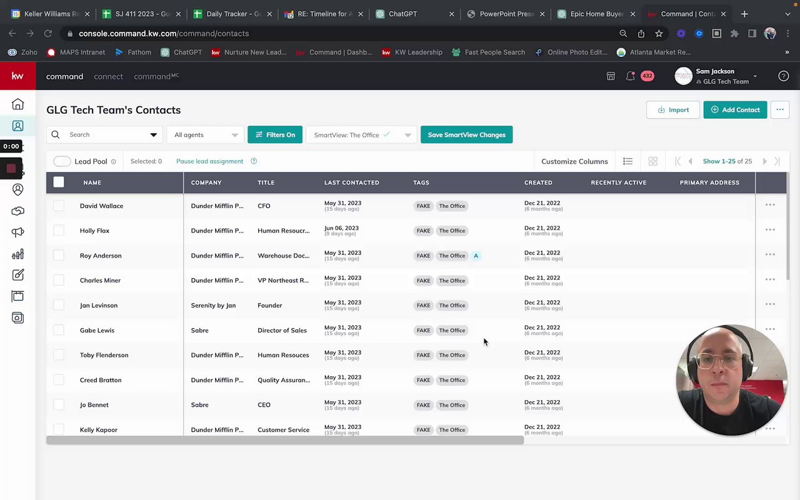Sort by the Last Contacted column header
Image resolution: width=800 pixels, height=500 pixels.
[x=352, y=182]
